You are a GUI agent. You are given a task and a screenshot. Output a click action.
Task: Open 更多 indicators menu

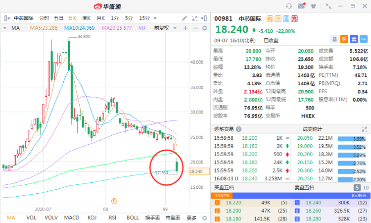(x=191, y=218)
